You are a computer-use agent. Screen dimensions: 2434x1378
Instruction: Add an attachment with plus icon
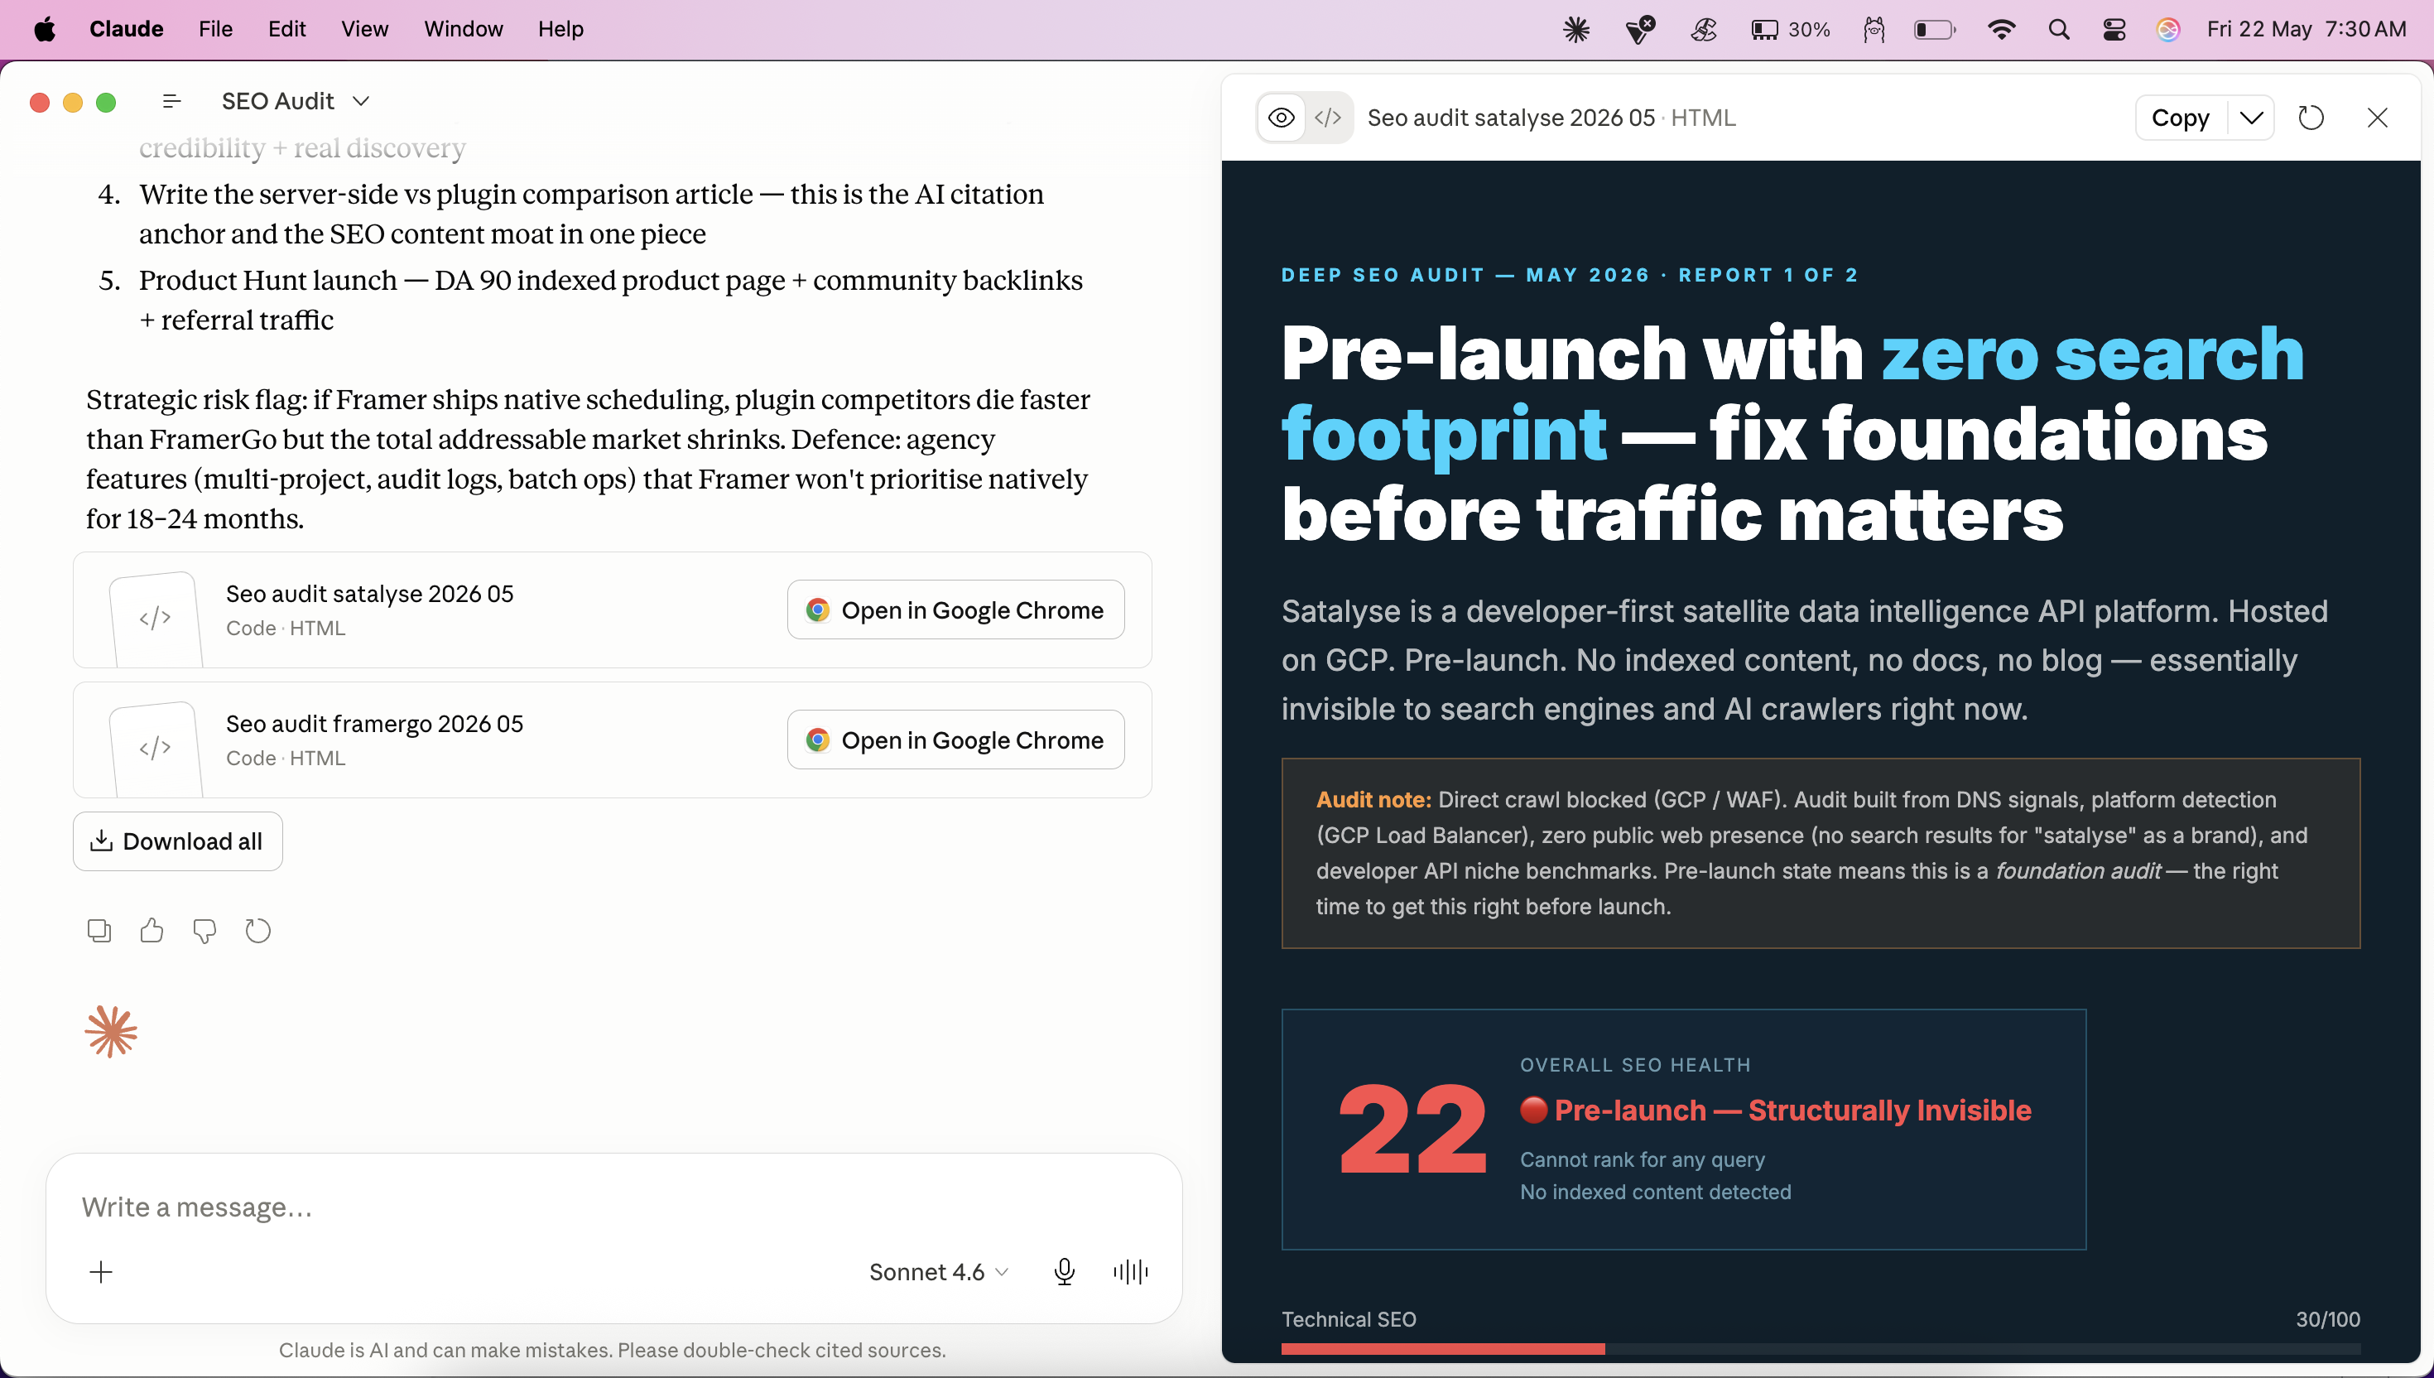pos(100,1272)
